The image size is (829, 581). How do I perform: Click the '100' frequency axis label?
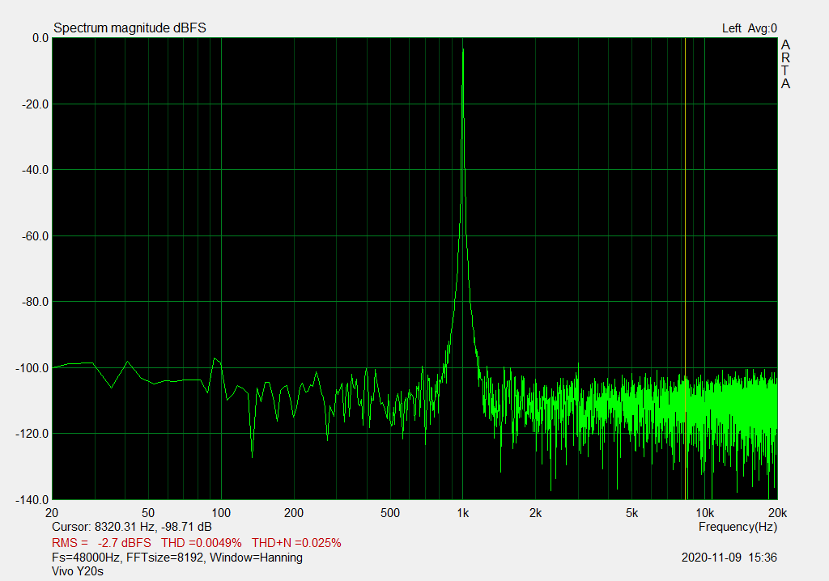221,513
